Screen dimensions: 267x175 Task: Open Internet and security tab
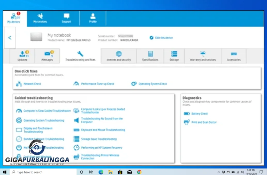[119, 56]
